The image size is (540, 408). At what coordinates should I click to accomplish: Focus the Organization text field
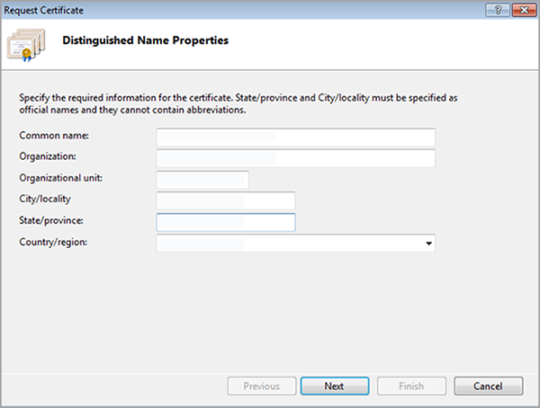[295, 158]
